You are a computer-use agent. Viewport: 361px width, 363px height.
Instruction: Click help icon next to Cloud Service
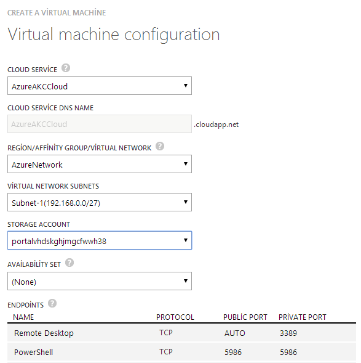[x=66, y=68]
